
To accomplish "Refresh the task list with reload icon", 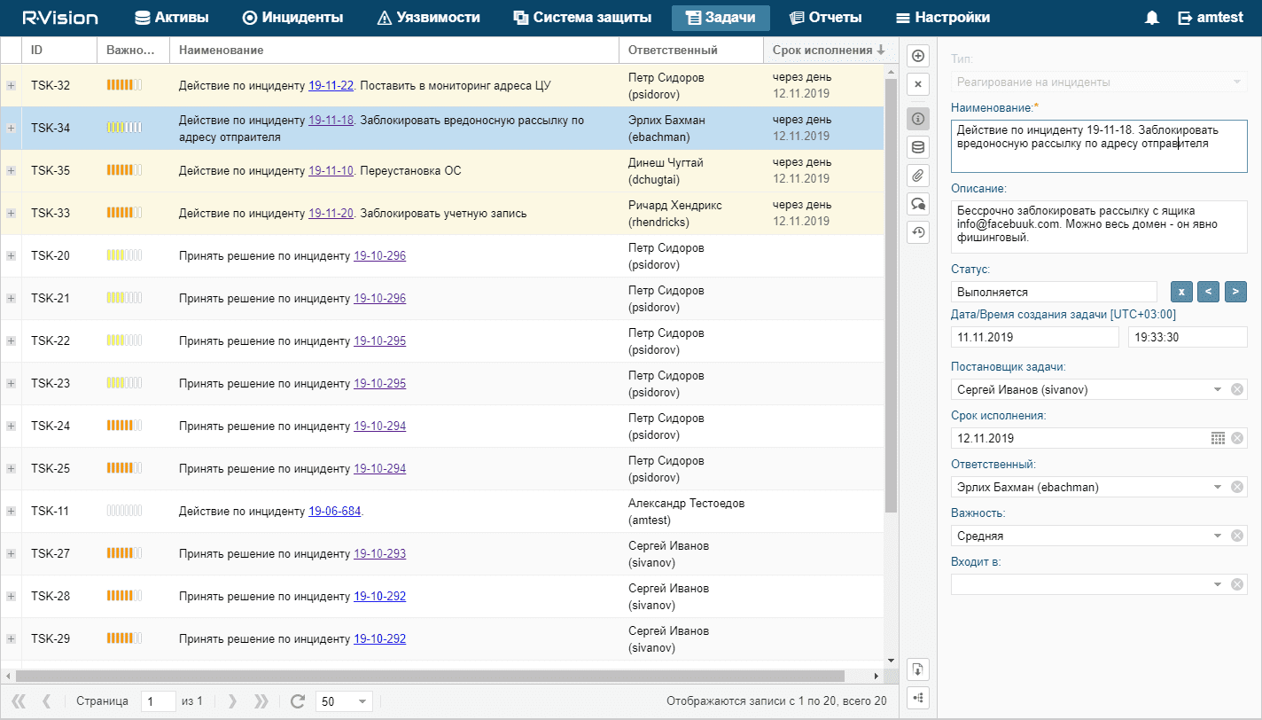I will tap(298, 701).
